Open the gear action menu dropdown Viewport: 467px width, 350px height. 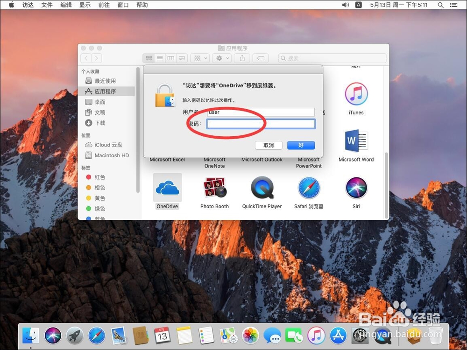[222, 58]
